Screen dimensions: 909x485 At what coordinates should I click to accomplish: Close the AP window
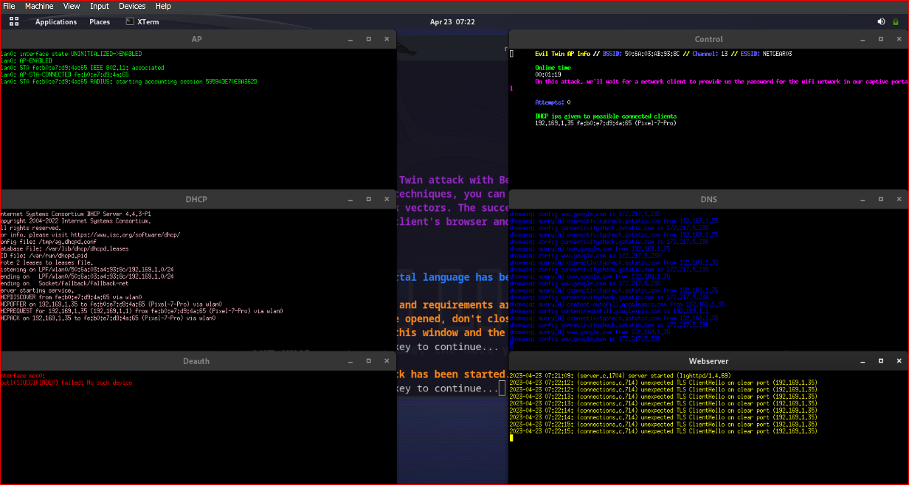[386, 39]
